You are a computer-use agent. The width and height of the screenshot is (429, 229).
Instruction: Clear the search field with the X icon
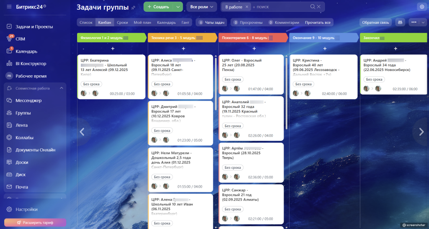click(x=319, y=7)
